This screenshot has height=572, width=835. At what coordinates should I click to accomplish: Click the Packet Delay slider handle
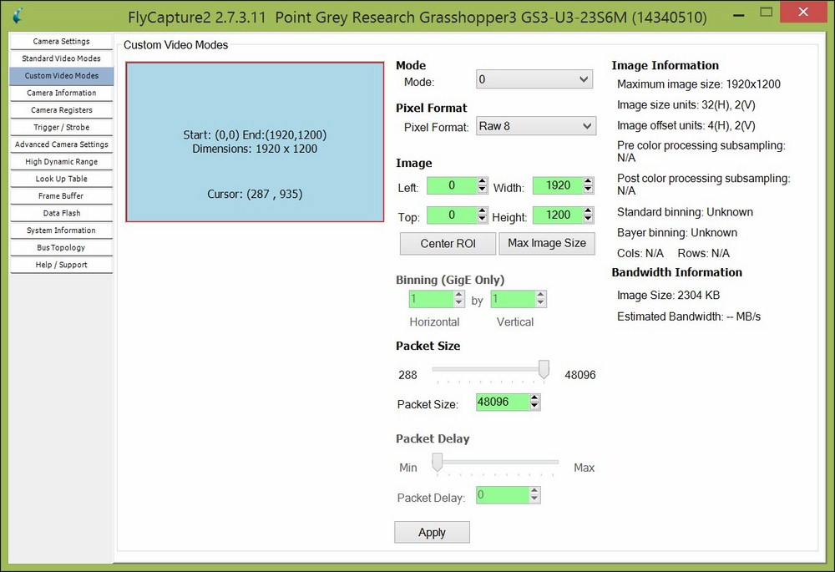coord(438,463)
